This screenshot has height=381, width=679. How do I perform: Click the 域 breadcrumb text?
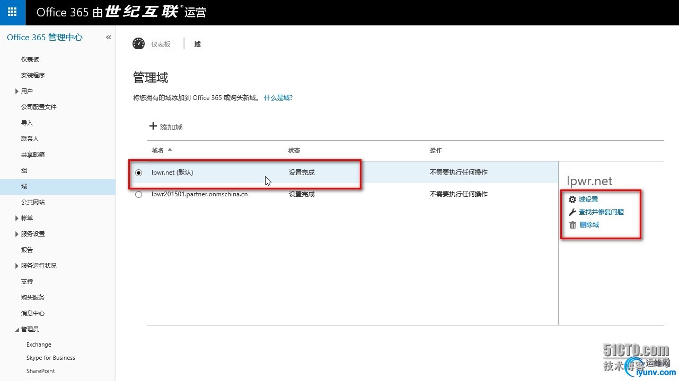pyautogui.click(x=197, y=44)
